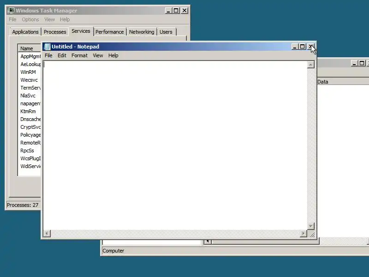The width and height of the screenshot is (369, 277).
Task: Open Task Manager Help menu
Action: coord(65,19)
